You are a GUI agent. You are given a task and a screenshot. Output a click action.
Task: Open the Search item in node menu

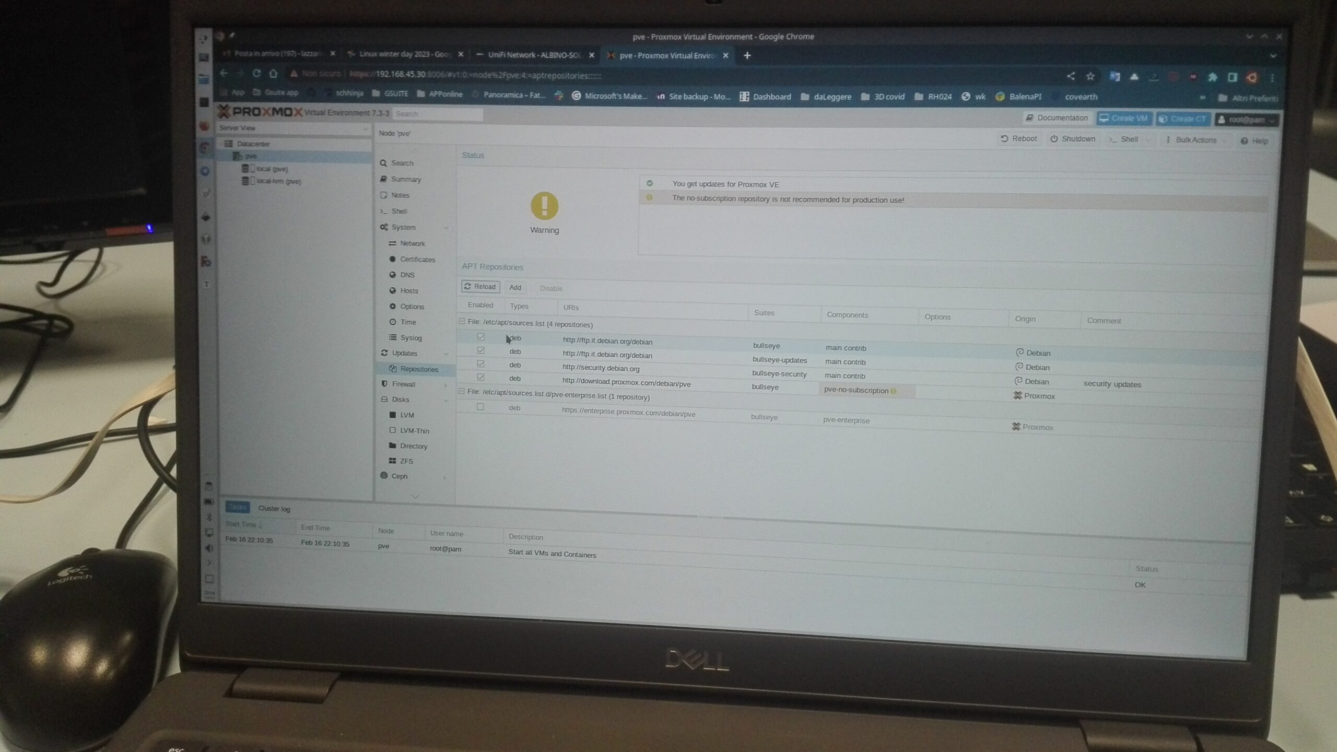click(402, 163)
